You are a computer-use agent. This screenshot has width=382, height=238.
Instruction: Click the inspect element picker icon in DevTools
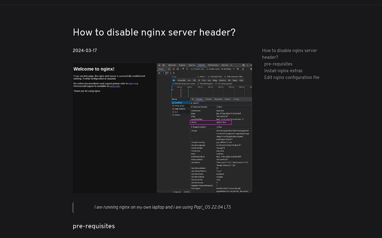click(x=159, y=65)
